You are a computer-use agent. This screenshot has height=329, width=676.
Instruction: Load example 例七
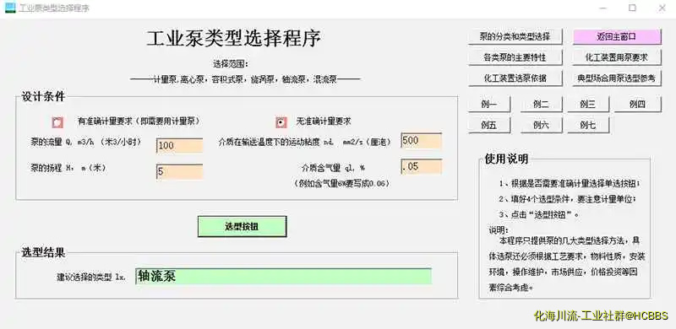tap(588, 126)
